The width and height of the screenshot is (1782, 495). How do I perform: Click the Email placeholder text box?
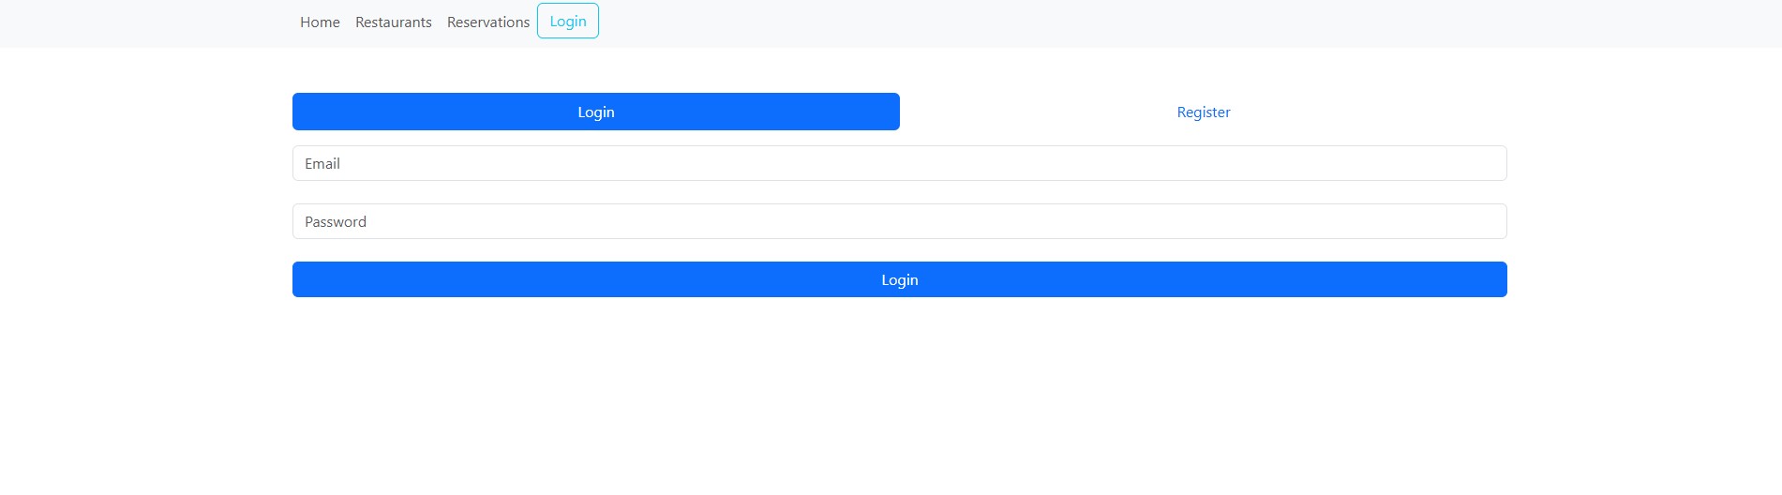900,163
